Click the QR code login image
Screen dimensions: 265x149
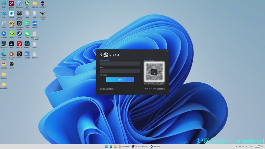pos(154,72)
